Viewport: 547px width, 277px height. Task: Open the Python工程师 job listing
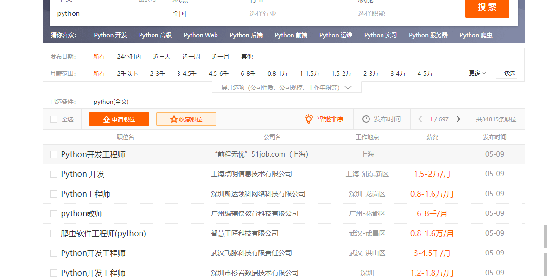[x=86, y=194]
